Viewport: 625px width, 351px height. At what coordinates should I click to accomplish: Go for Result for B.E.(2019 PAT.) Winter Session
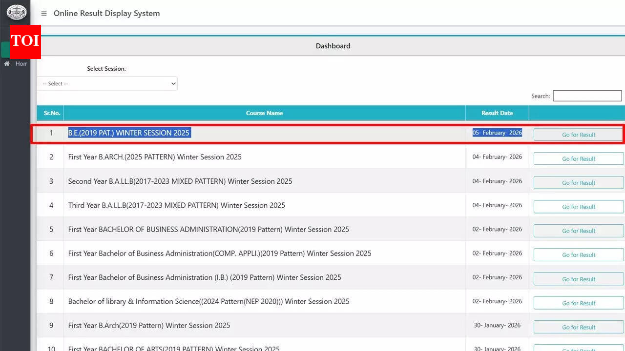coord(578,134)
